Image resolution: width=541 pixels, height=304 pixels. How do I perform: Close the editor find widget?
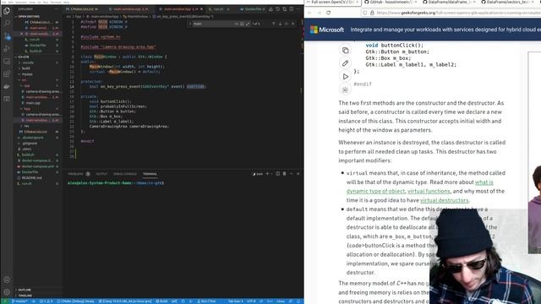click(x=293, y=24)
